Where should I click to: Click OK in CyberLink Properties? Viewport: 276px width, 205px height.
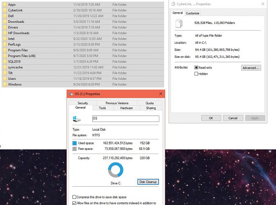click(x=211, y=118)
